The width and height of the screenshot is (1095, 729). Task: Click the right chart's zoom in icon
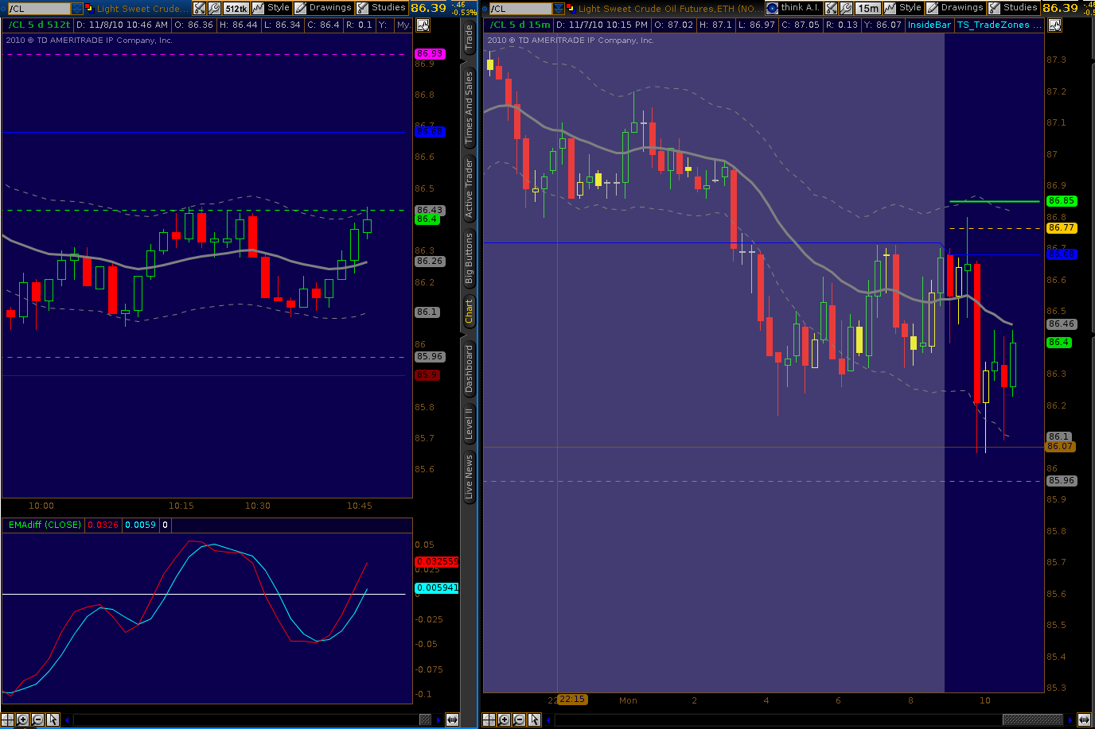coord(504,719)
